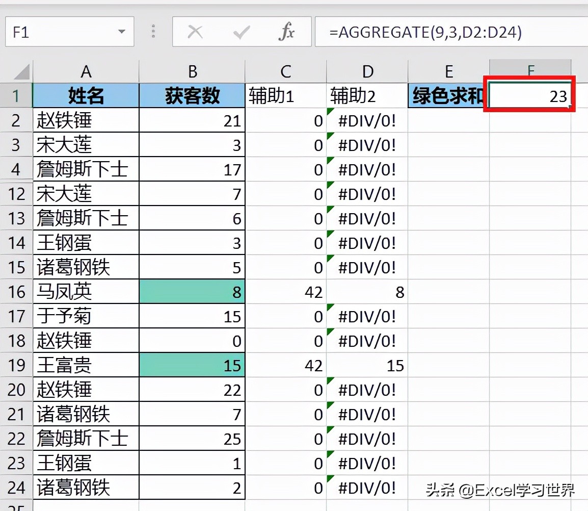
Task: Click 赵铁锤 in row 2
Action: pyautogui.click(x=86, y=120)
